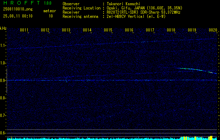Click time marker 0016
Image resolution: width=220 pixels, height=140 pixels.
(x=129, y=30)
